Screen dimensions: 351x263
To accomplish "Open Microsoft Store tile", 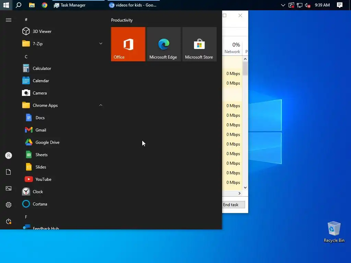I will click(x=199, y=44).
